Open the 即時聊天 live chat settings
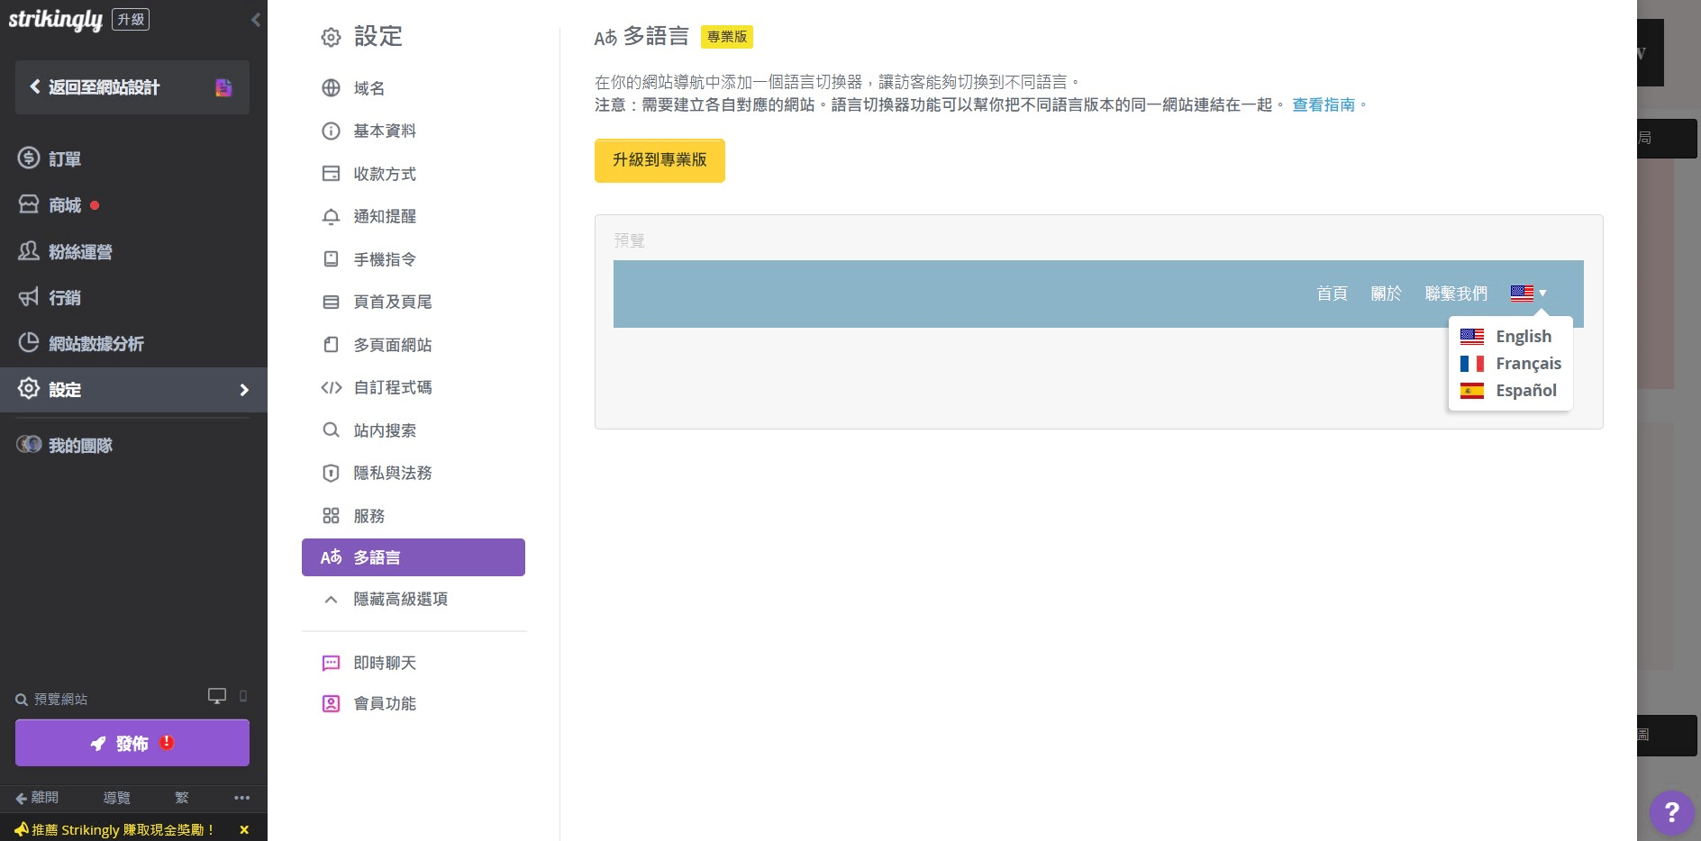 384,664
